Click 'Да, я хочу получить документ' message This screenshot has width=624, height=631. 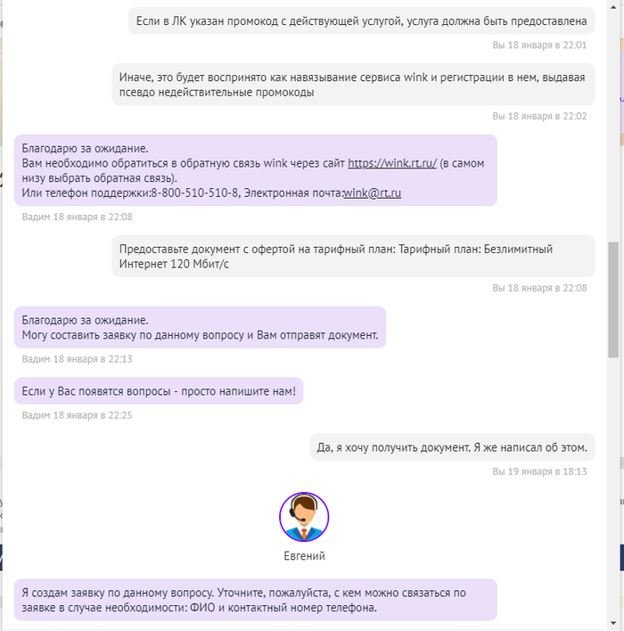[x=452, y=447]
